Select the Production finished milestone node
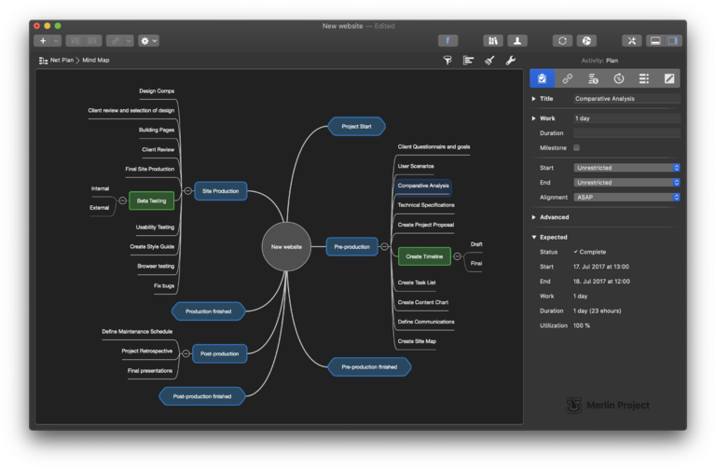 click(209, 311)
